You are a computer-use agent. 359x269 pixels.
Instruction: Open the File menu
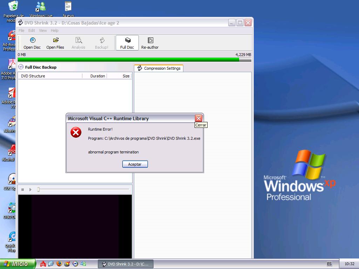(21, 30)
